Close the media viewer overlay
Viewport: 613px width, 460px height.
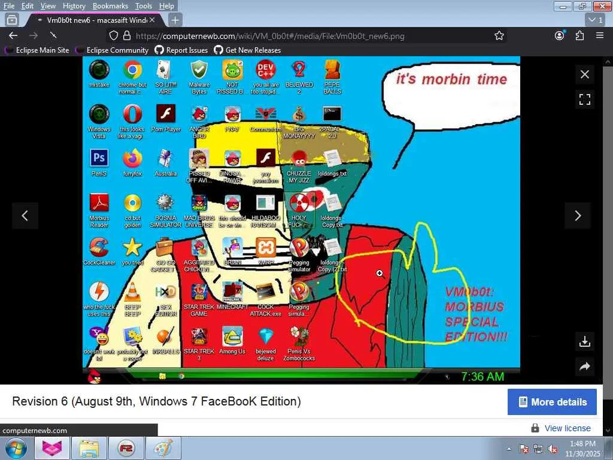pyautogui.click(x=585, y=74)
